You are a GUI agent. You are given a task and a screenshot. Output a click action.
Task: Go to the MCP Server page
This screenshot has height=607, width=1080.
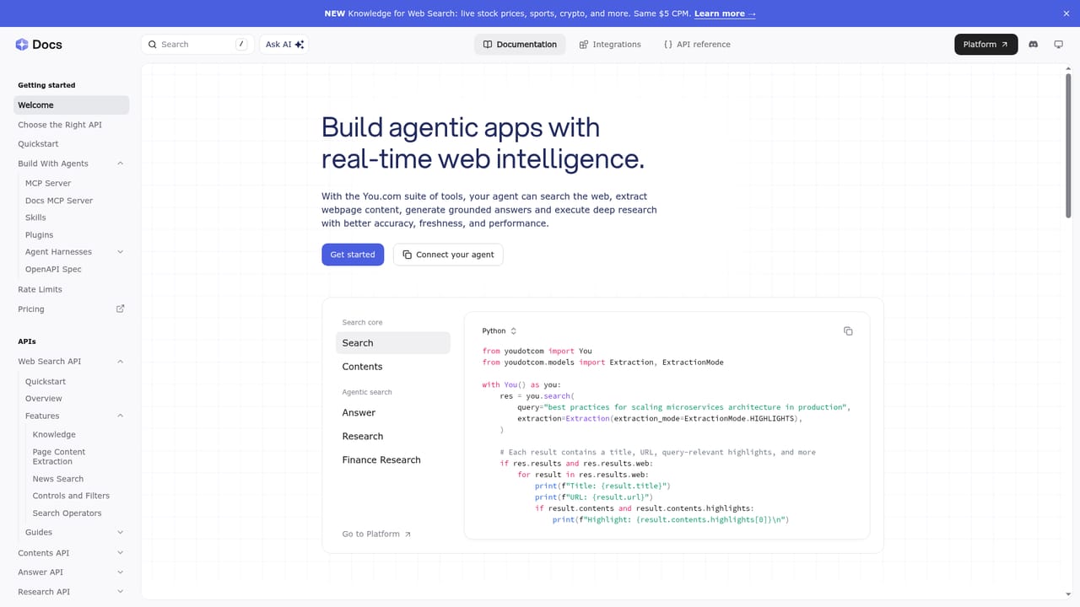[48, 183]
